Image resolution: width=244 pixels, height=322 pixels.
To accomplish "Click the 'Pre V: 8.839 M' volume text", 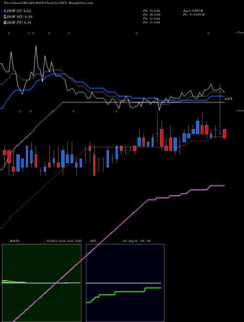I will (193, 15).
